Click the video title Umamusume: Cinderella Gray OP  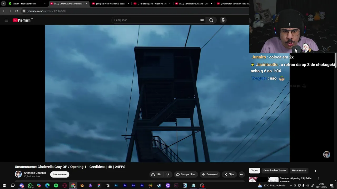(70, 167)
